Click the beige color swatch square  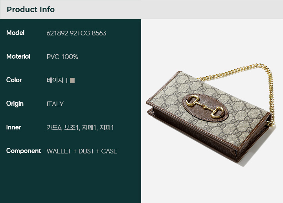coord(72,80)
